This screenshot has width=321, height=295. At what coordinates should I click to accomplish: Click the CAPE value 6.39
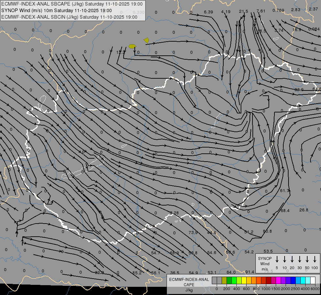pos(209,12)
